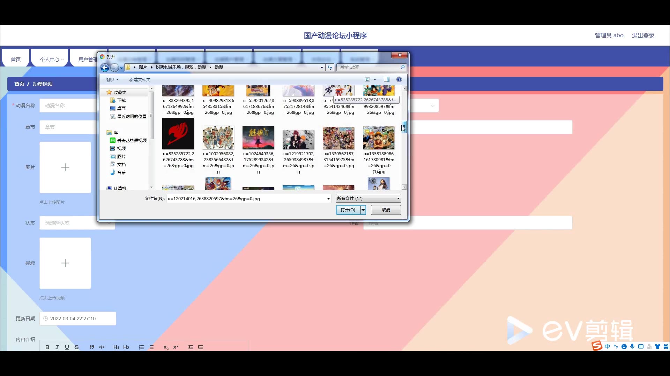Click 打开(O) button
The image size is (670, 376).
(348, 210)
